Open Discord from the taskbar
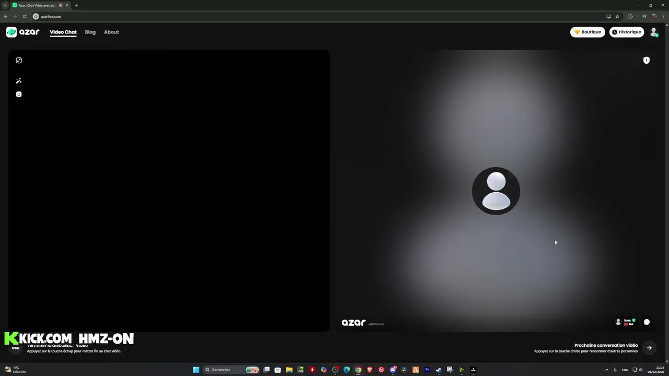669x376 pixels. [x=393, y=370]
